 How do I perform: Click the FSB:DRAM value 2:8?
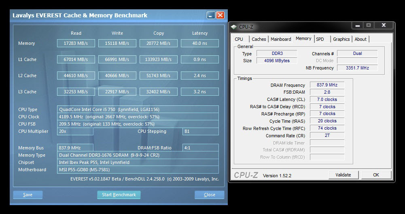click(327, 92)
